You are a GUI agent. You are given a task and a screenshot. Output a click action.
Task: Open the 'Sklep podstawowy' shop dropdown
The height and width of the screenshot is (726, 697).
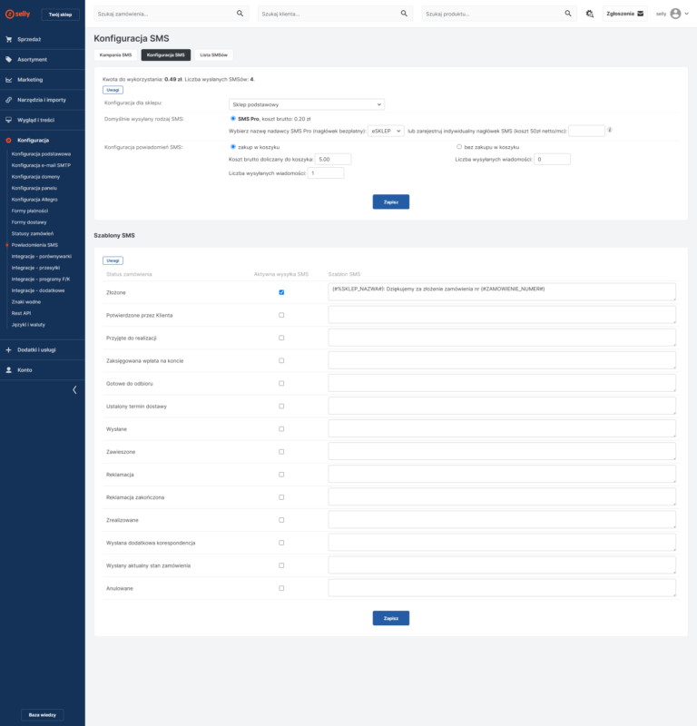[306, 104]
